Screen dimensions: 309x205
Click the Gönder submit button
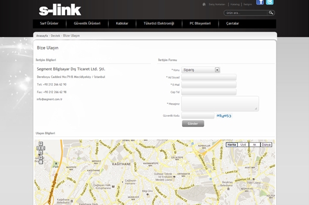193,124
